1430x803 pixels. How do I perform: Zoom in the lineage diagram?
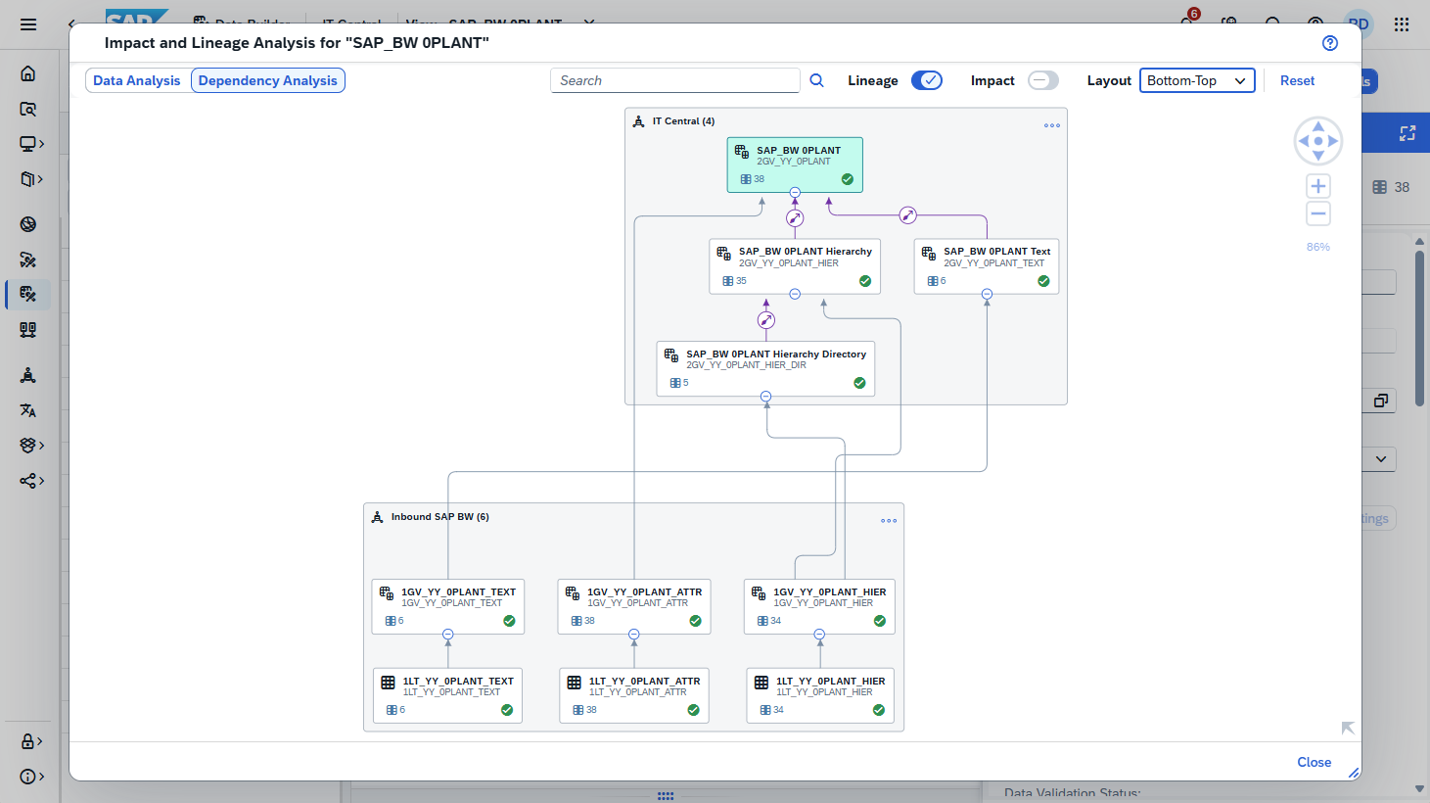click(x=1318, y=186)
